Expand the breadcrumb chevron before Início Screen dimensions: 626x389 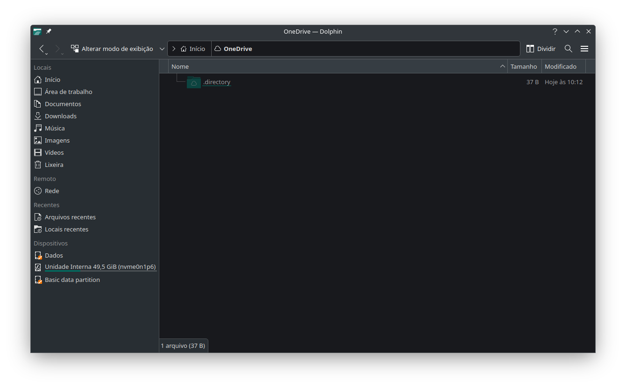pyautogui.click(x=174, y=49)
